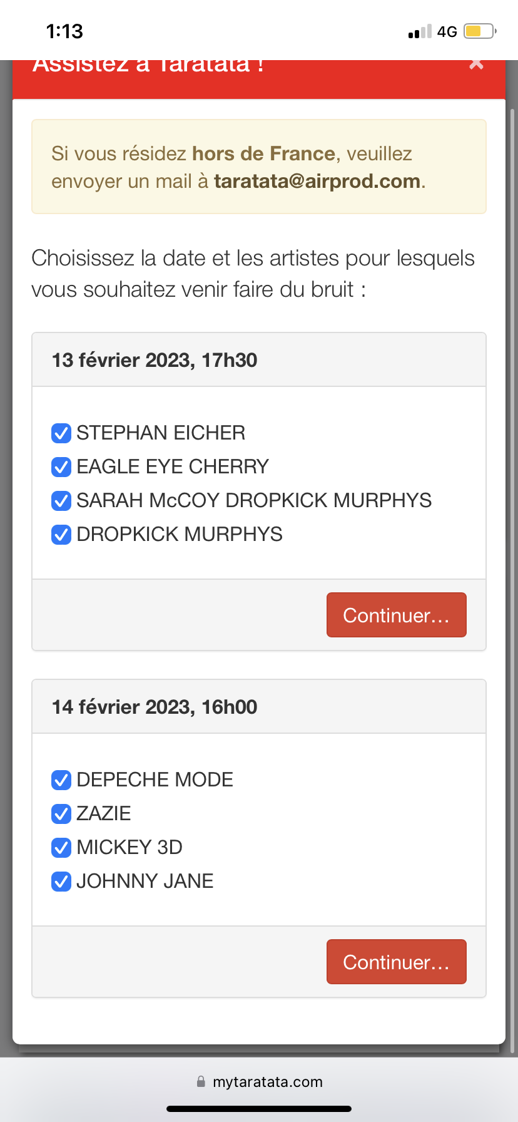The height and width of the screenshot is (1122, 518).
Task: Tap the cellular signal bars icon
Action: [420, 32]
